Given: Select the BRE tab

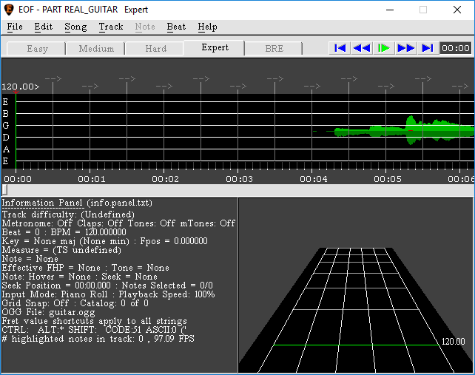Looking at the screenshot, I should pyautogui.click(x=274, y=49).
